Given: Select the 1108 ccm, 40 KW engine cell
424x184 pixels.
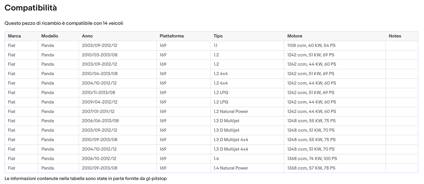Looking at the screenshot, I should 311,45.
